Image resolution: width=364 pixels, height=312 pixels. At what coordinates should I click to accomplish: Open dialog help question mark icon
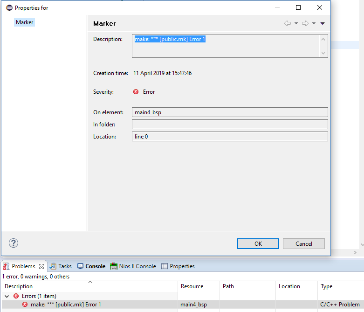pyautogui.click(x=14, y=243)
